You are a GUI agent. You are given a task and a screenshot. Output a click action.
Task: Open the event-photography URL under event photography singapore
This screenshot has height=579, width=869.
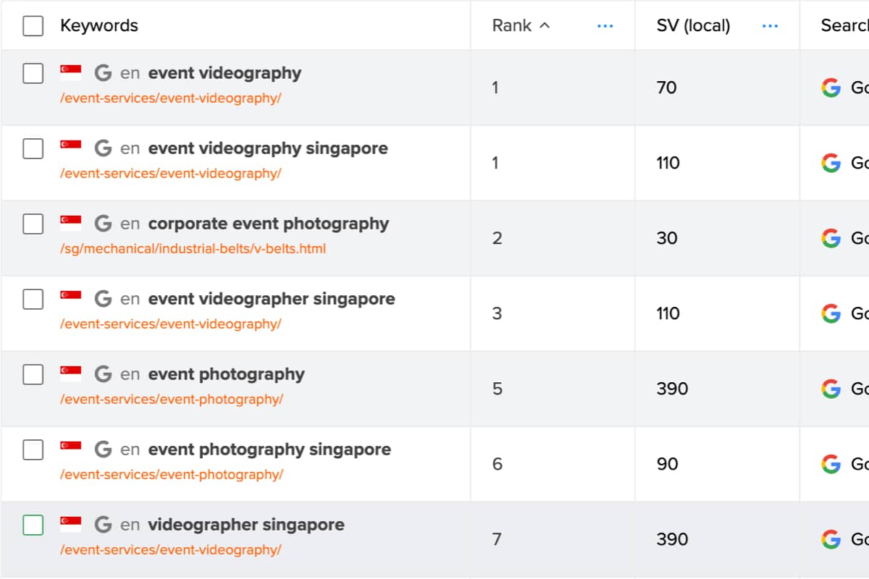coord(172,474)
